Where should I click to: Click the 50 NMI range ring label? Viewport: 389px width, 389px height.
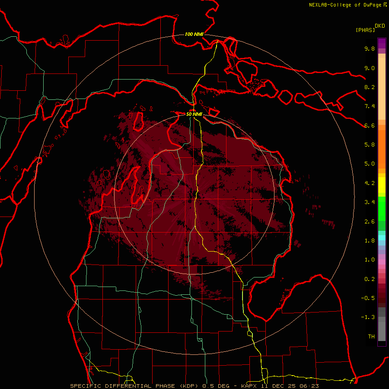tap(194, 114)
